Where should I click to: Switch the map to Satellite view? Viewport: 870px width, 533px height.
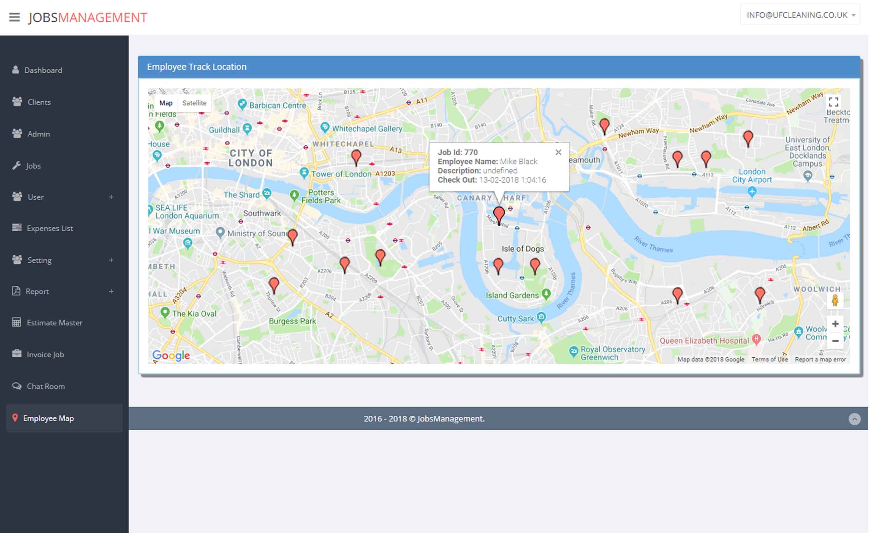(x=195, y=103)
